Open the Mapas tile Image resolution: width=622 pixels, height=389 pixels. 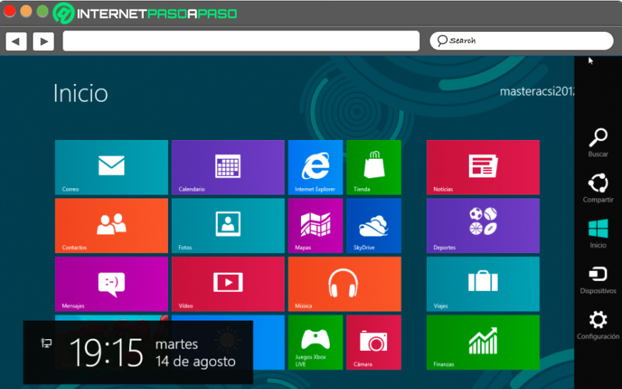pyautogui.click(x=316, y=226)
